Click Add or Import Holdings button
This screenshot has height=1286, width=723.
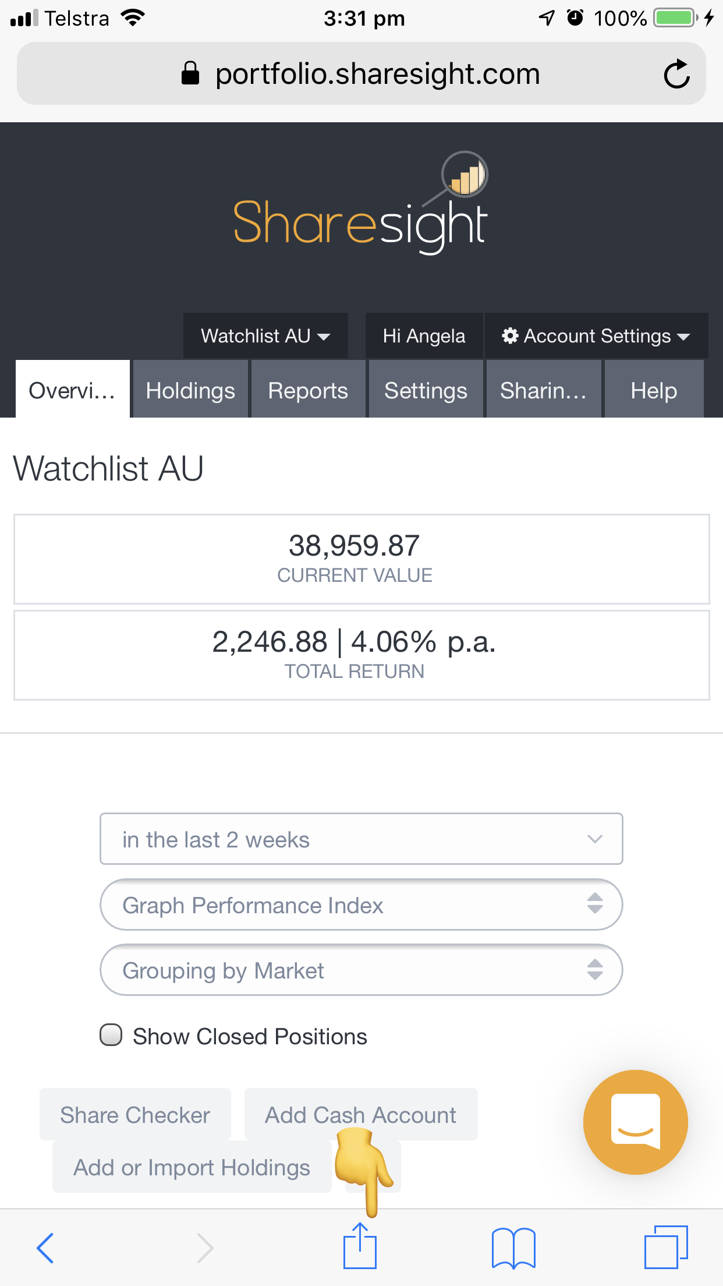(x=192, y=1167)
